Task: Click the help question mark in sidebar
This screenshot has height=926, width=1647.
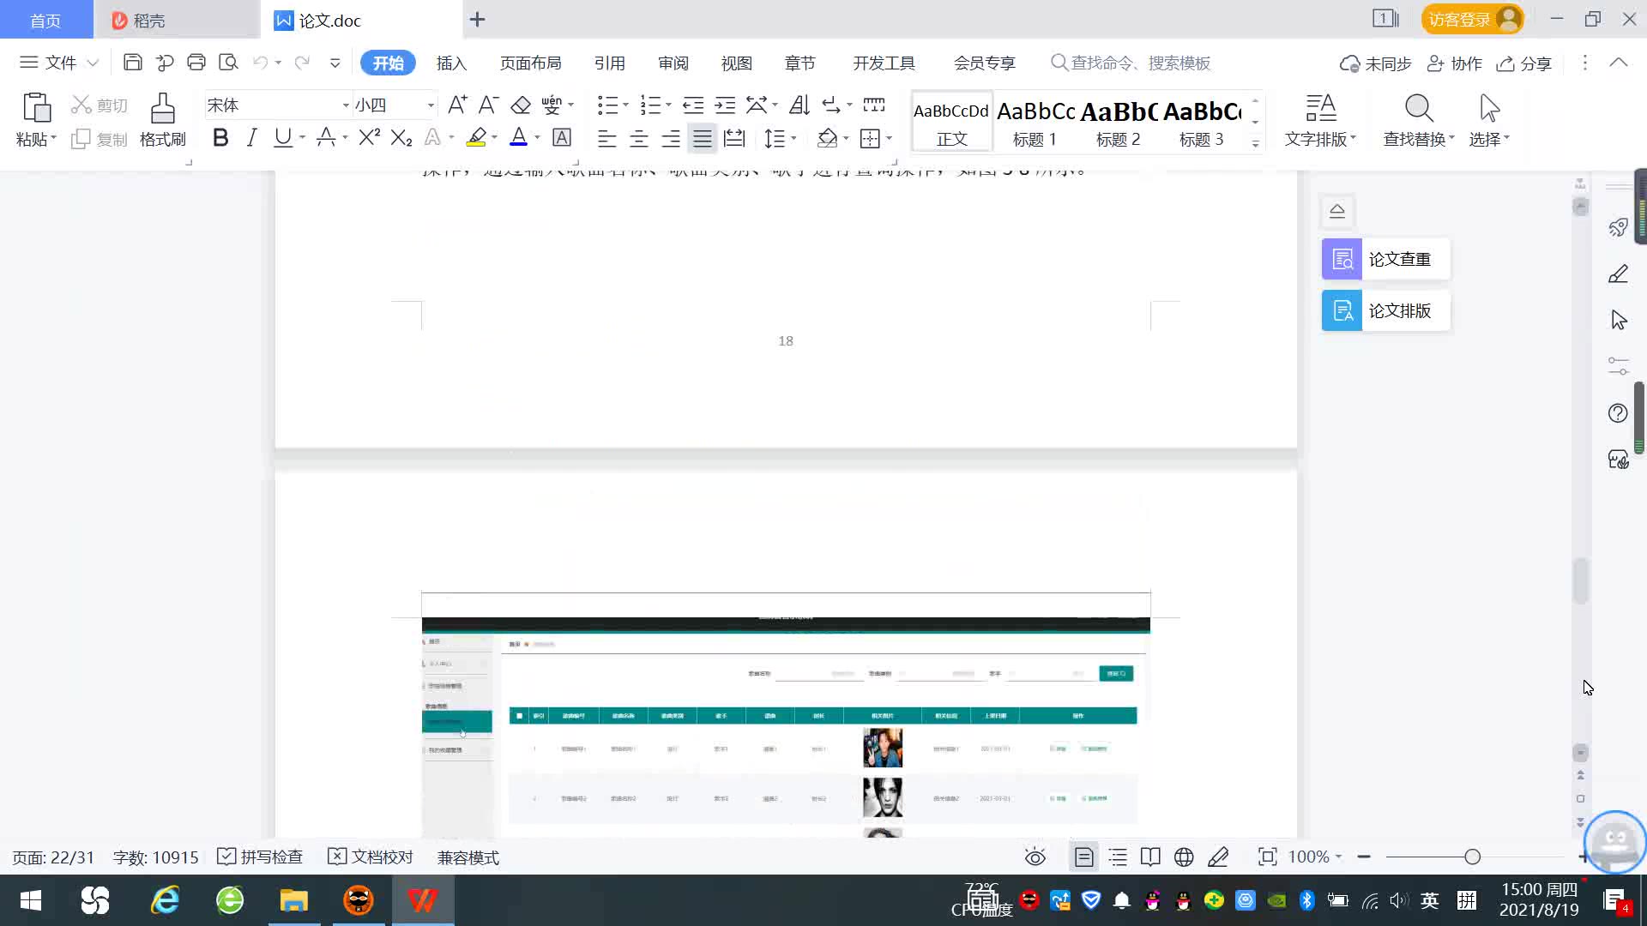Action: (1618, 413)
